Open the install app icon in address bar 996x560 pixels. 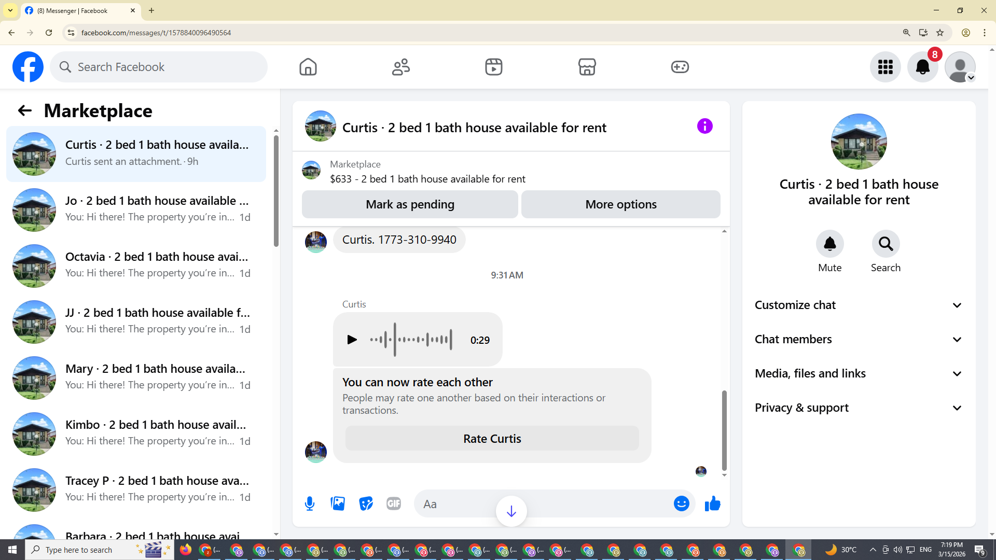click(x=923, y=33)
